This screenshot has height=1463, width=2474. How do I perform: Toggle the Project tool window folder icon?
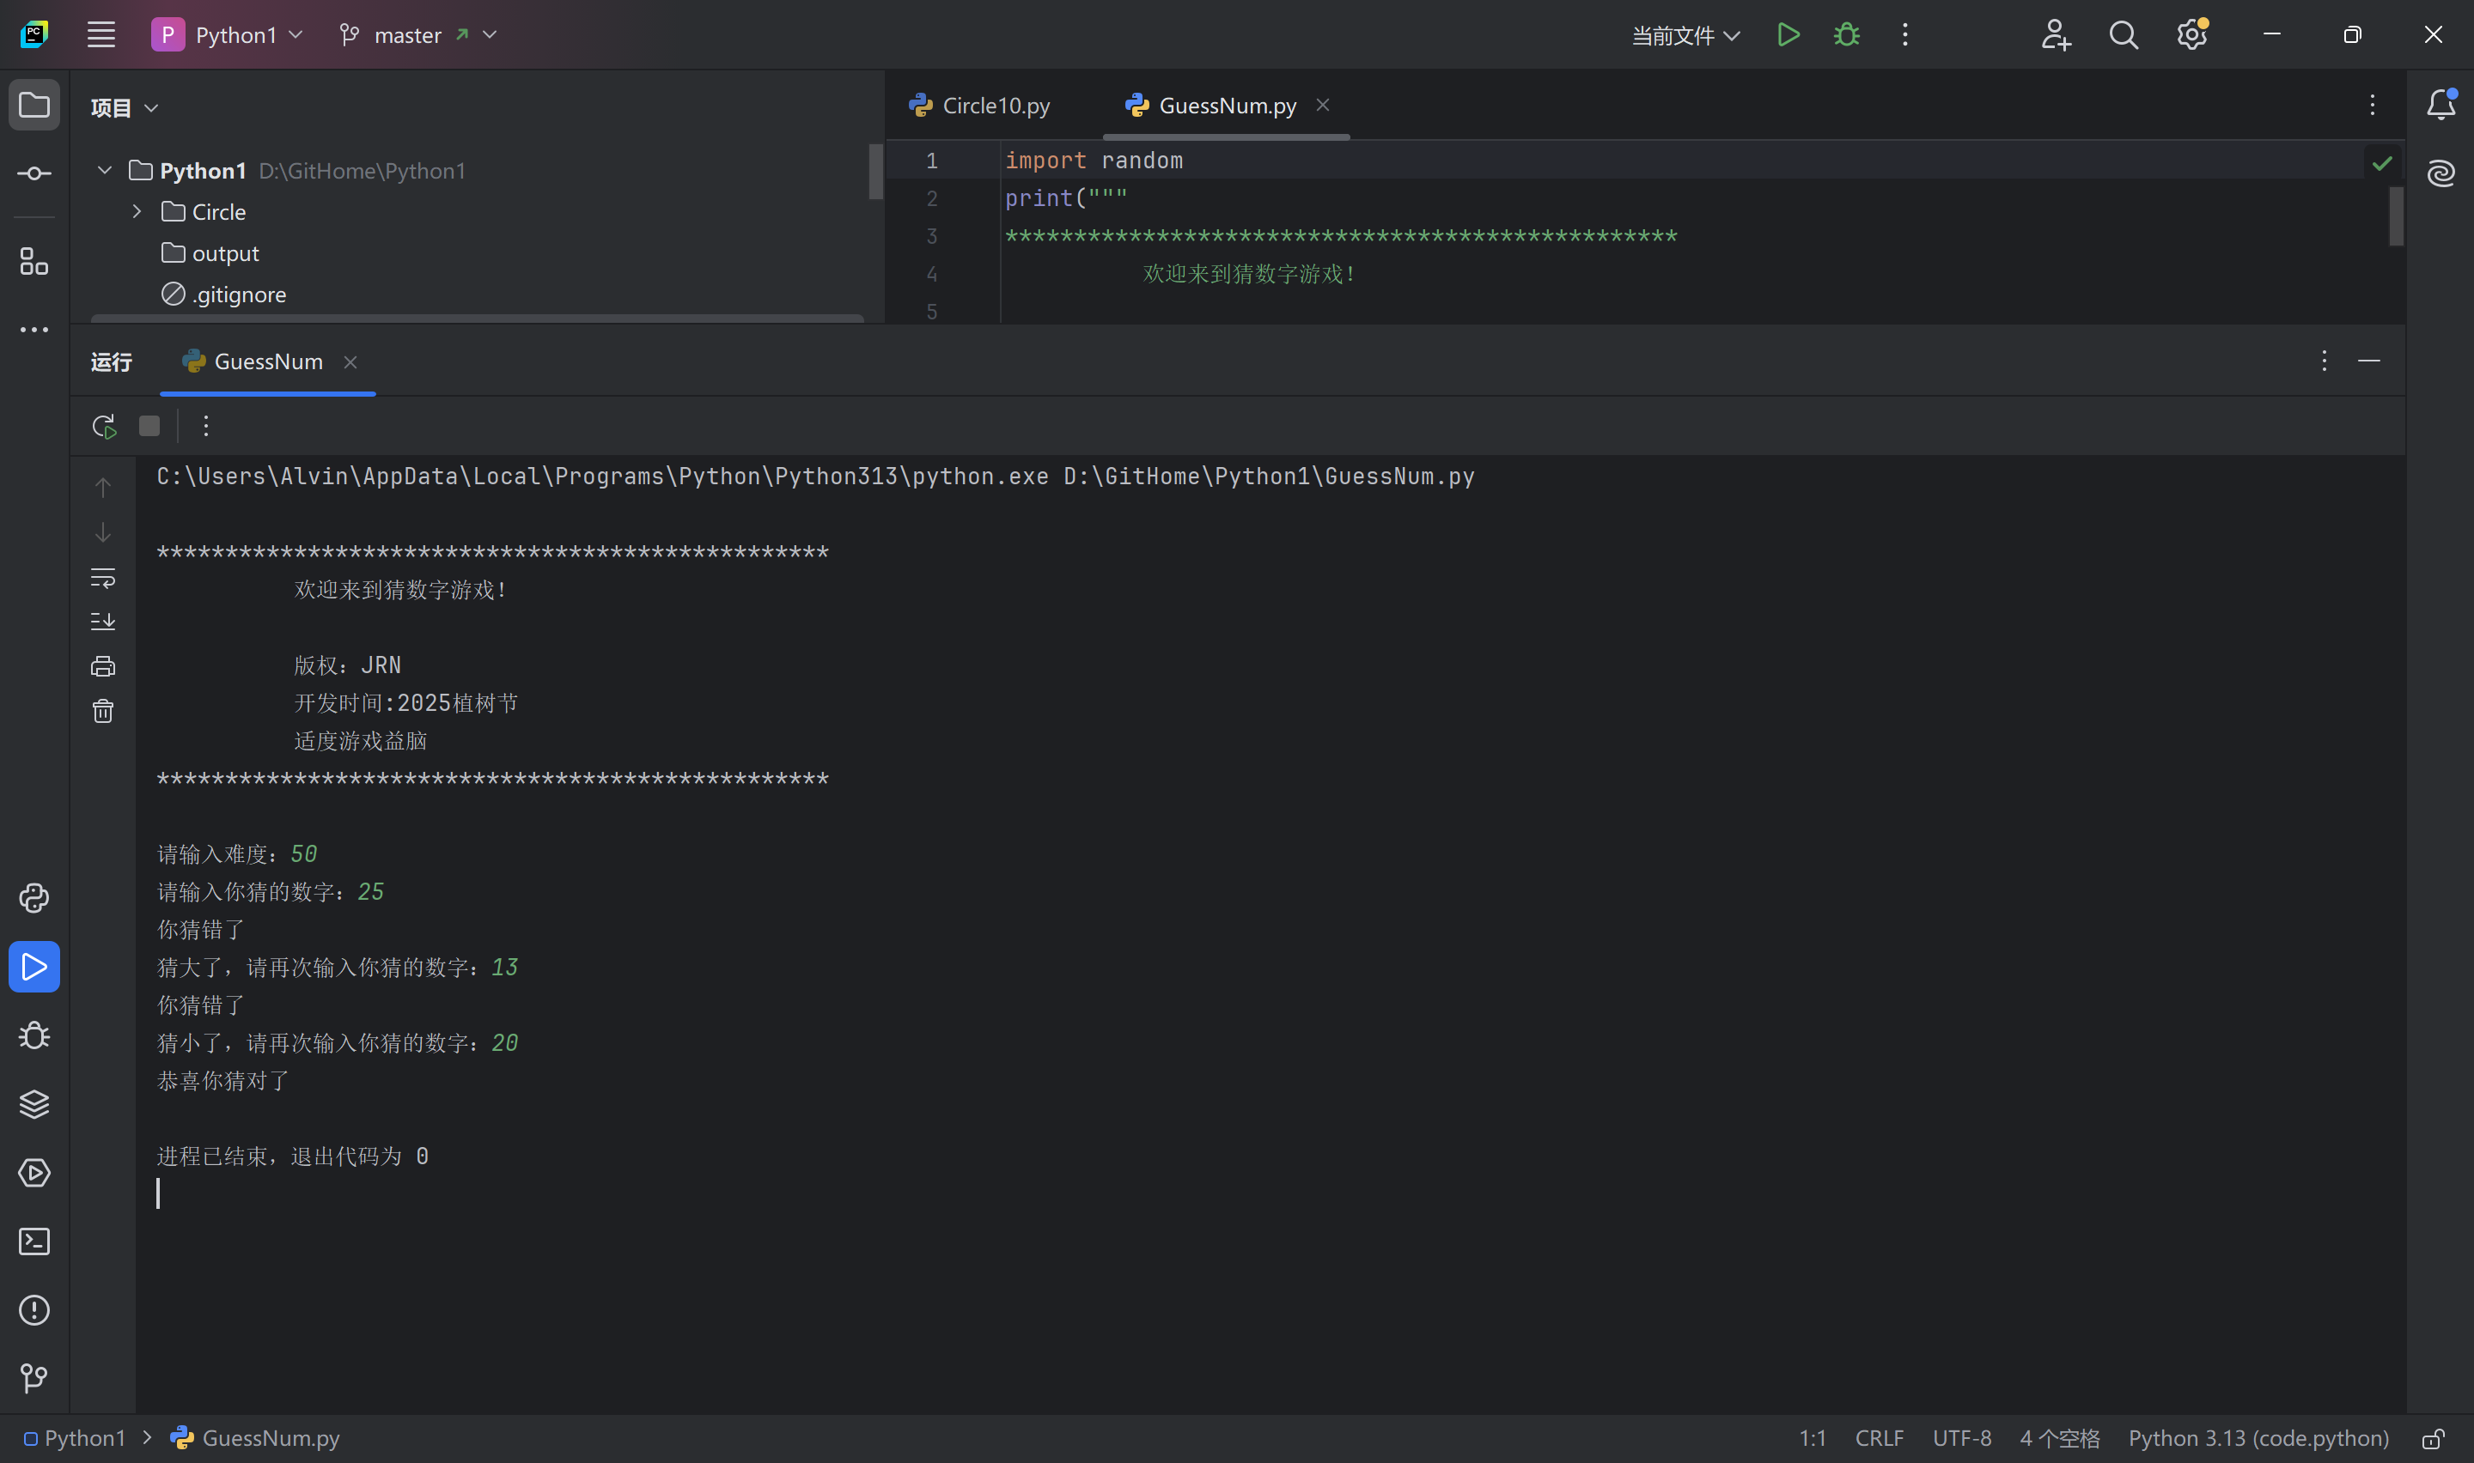point(34,105)
